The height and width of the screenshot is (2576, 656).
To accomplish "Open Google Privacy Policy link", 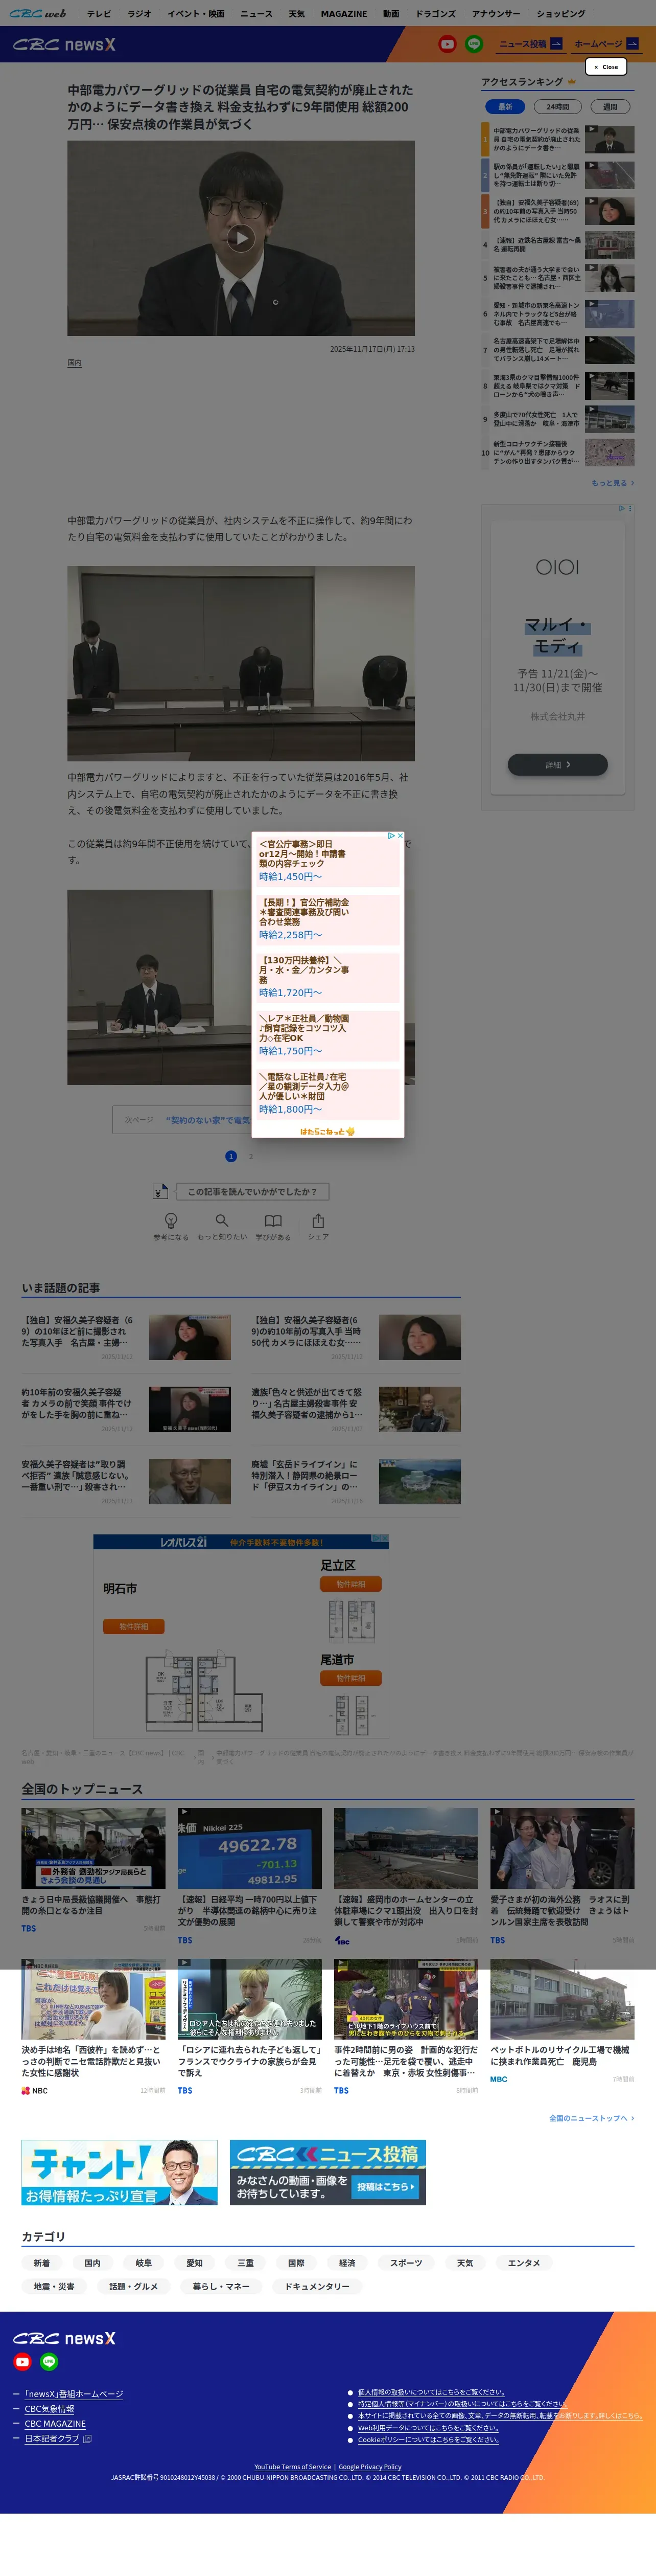I will point(369,2467).
